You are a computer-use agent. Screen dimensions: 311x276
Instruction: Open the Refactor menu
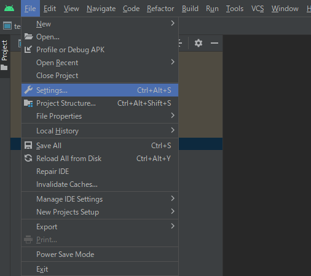click(160, 9)
